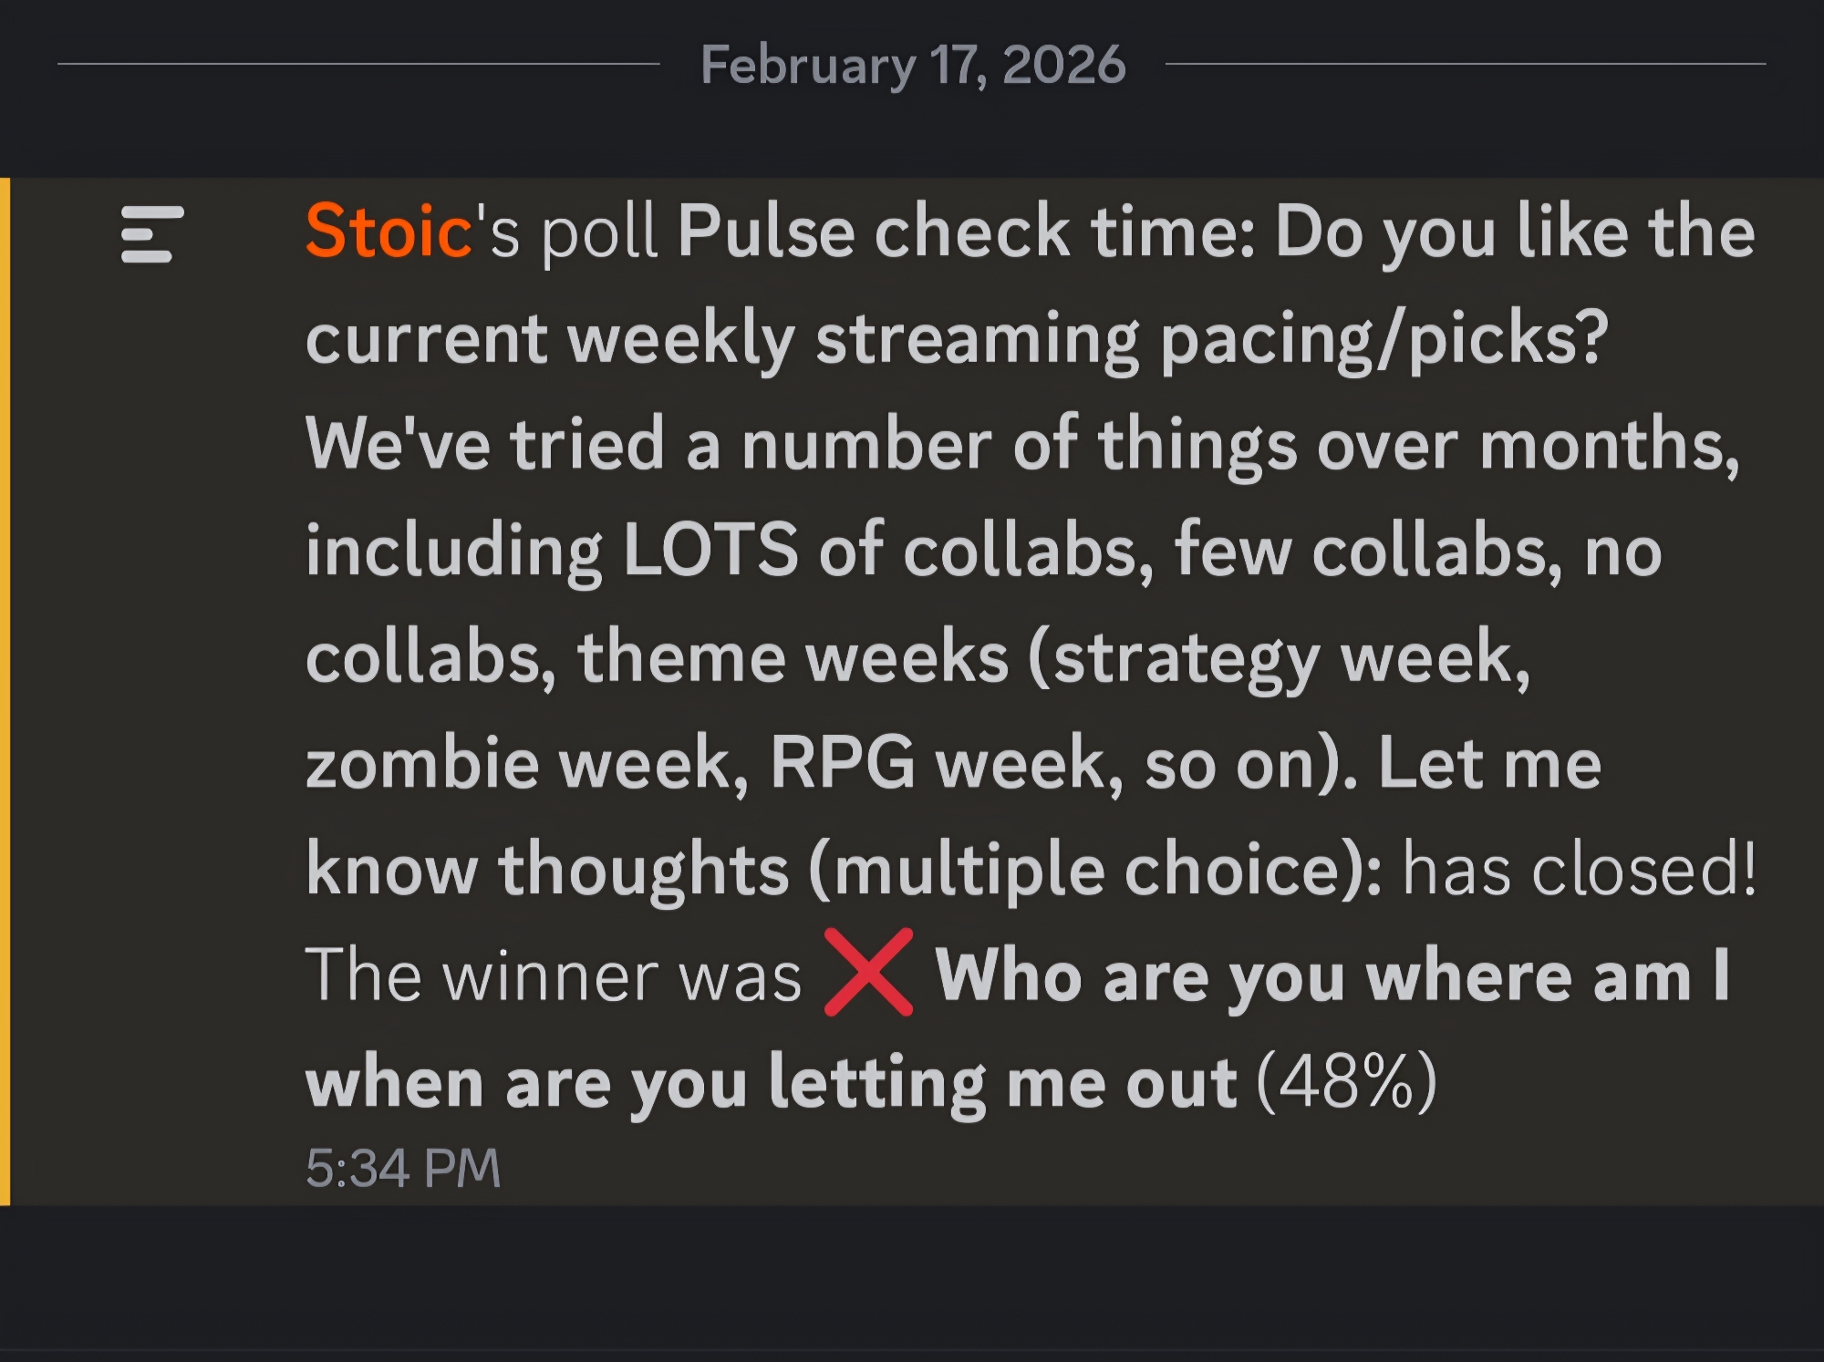Click the divider line right of the date
This screenshot has height=1362, width=1824.
coord(1465,64)
